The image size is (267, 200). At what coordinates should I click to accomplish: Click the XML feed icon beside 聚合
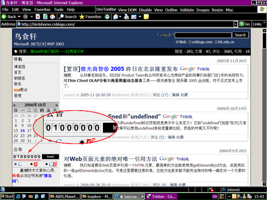[x=17, y=90]
